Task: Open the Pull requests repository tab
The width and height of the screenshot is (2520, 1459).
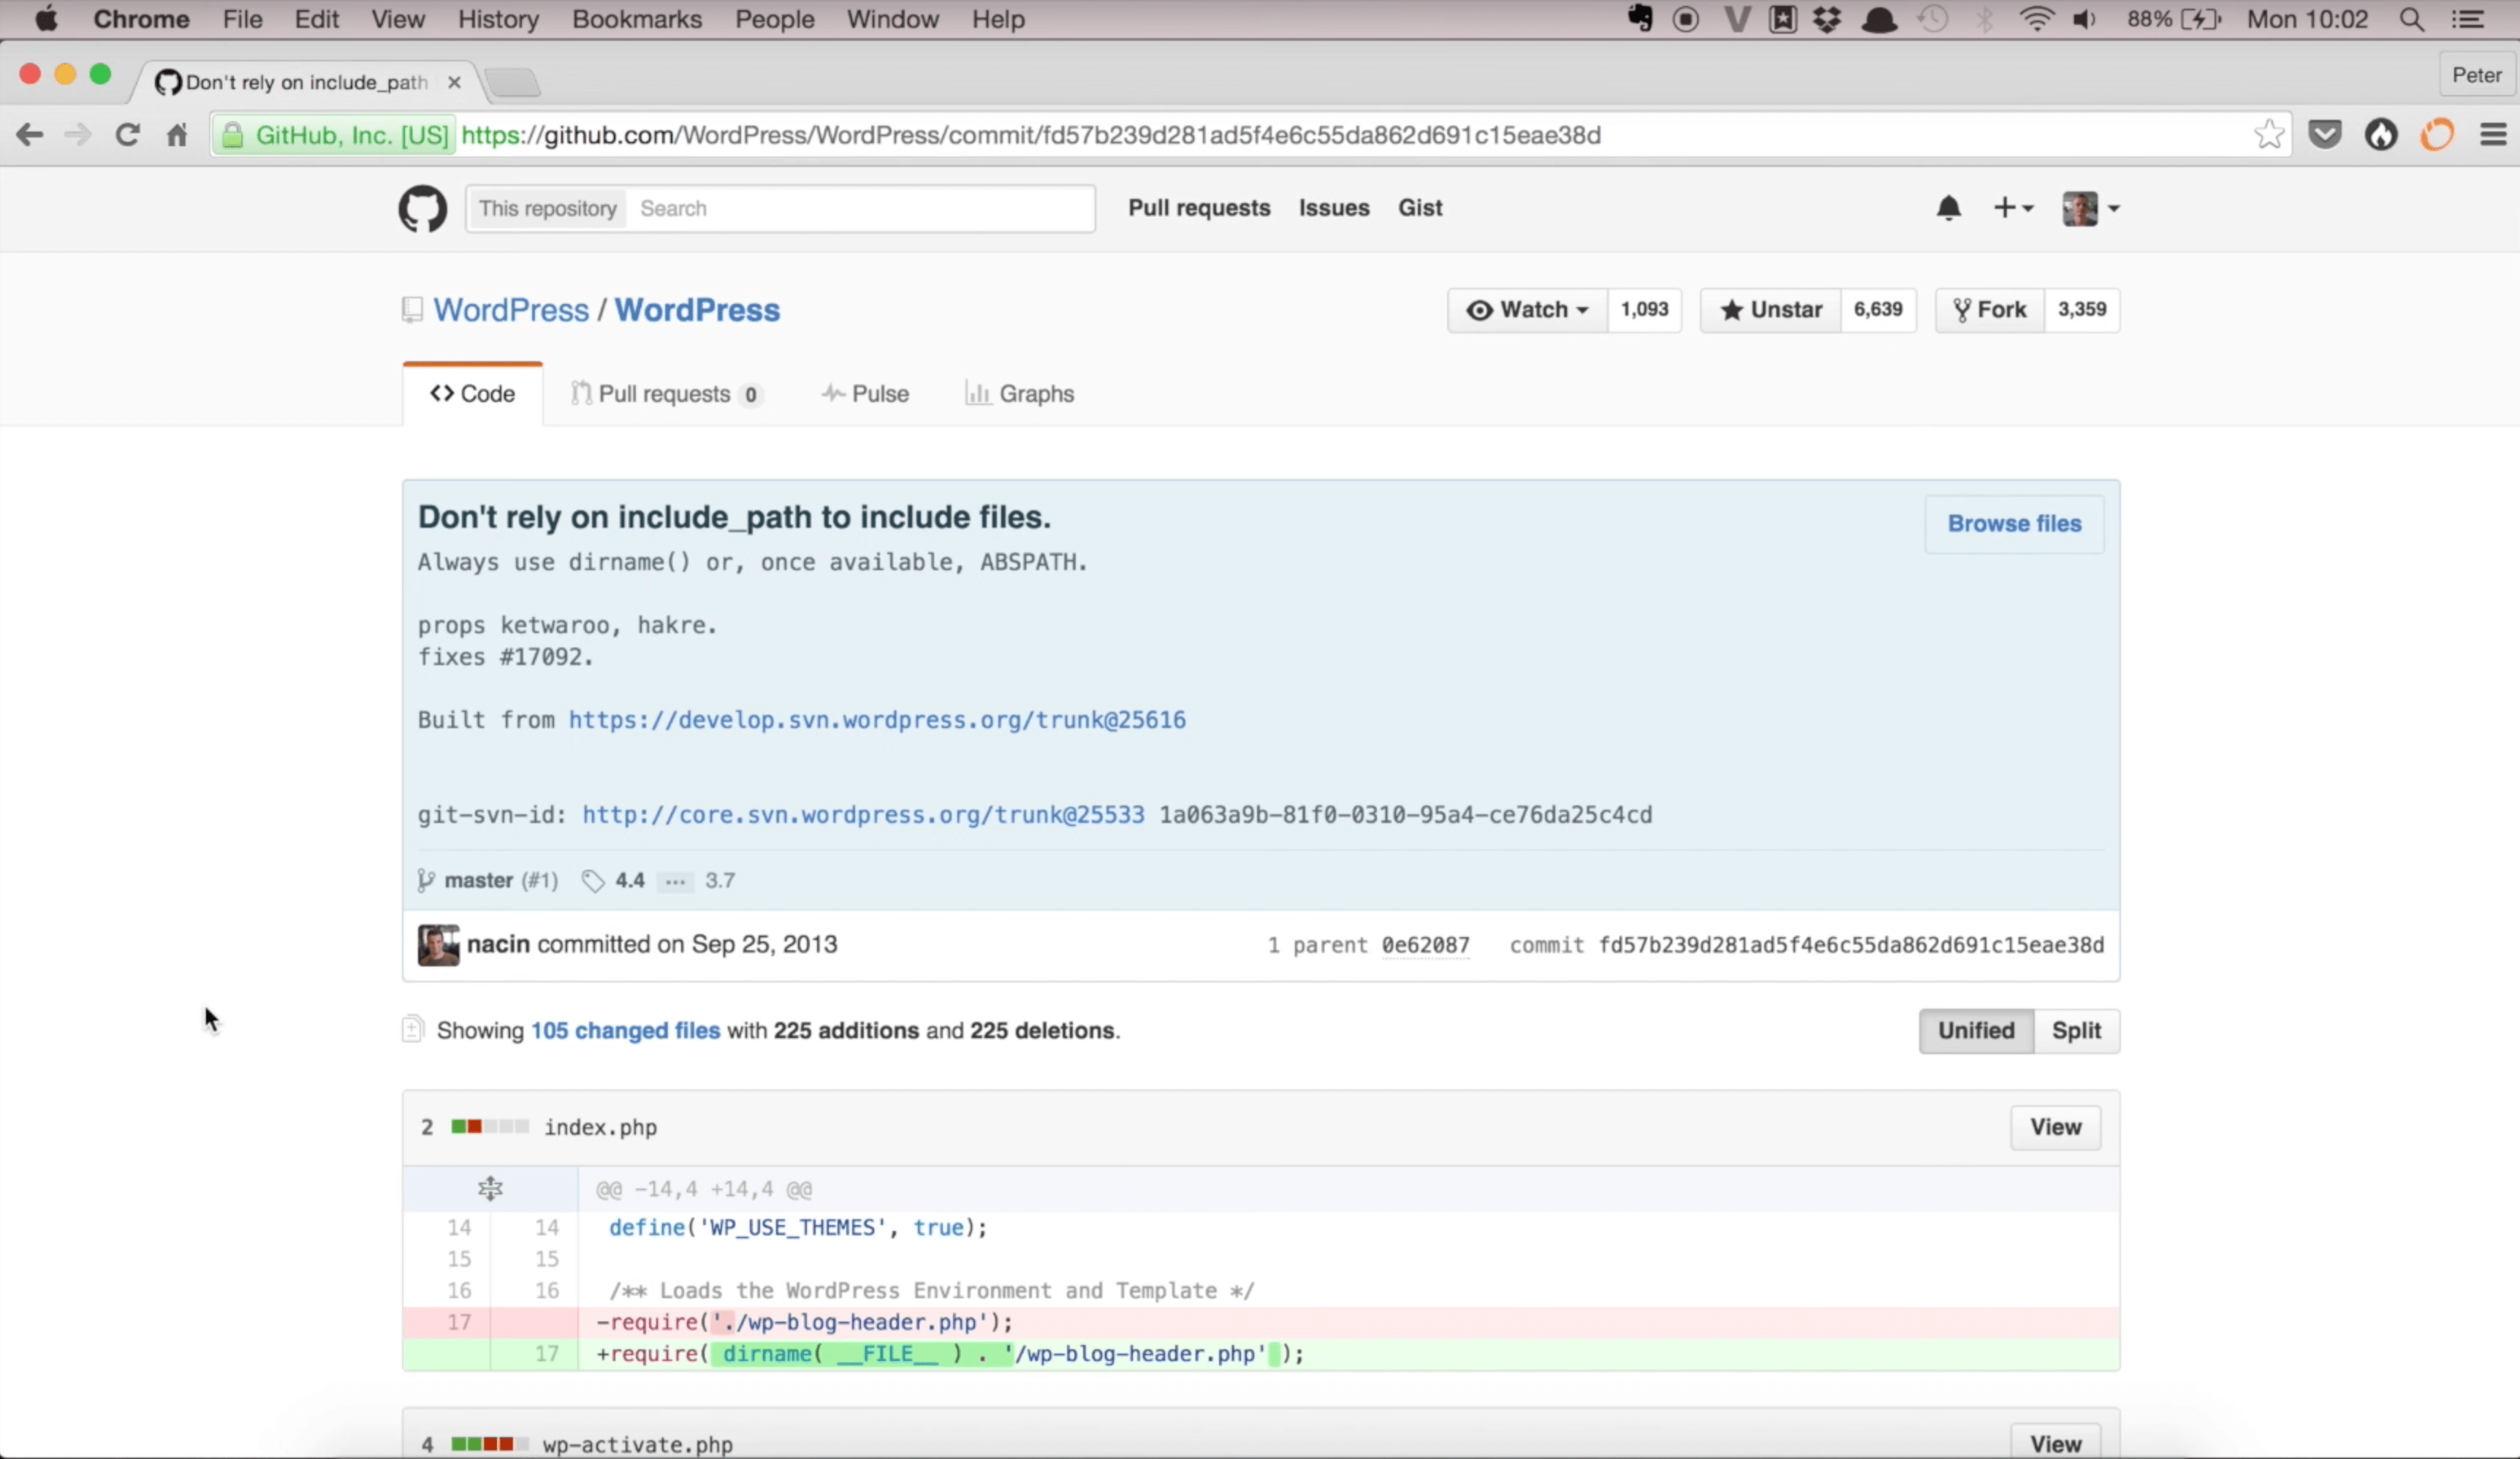Action: pyautogui.click(x=667, y=394)
